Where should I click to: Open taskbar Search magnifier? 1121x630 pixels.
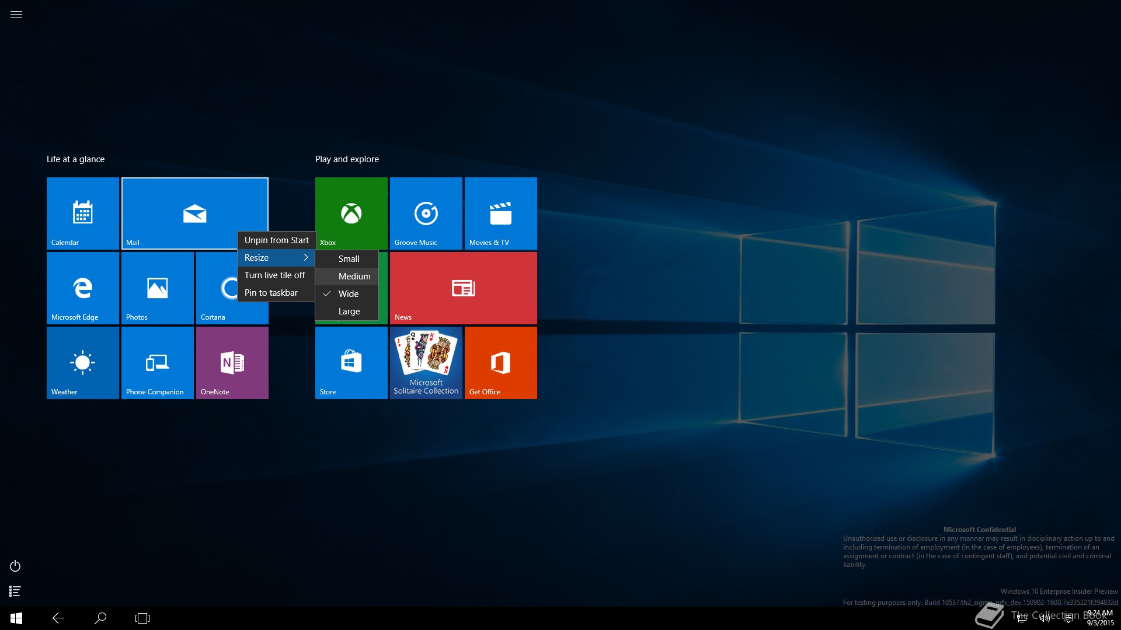[100, 618]
